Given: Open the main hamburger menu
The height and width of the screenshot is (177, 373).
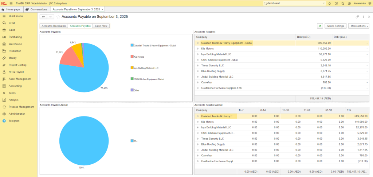Looking at the screenshot, I should pyautogui.click(x=11, y=3).
